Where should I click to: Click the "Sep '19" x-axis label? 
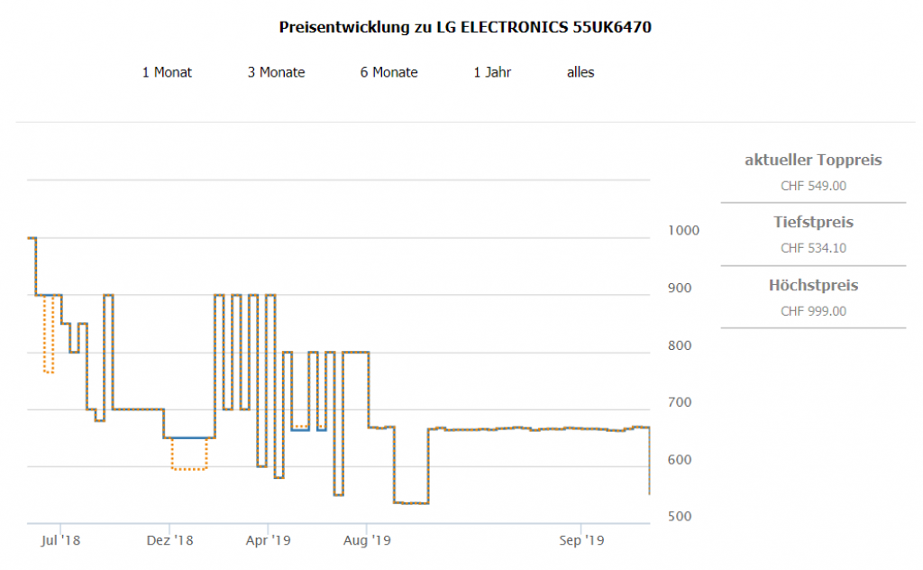click(581, 541)
